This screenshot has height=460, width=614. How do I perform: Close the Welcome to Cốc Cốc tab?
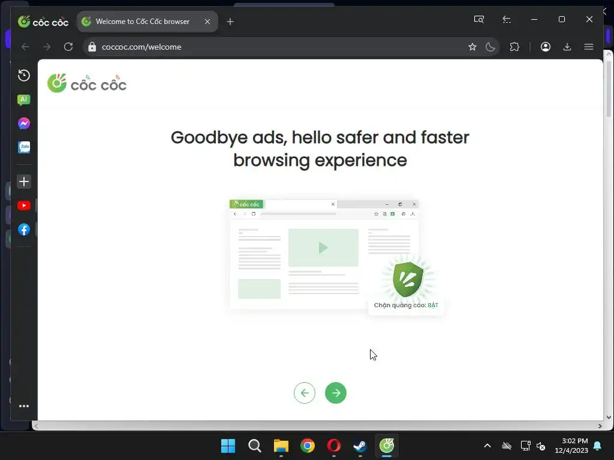point(207,22)
